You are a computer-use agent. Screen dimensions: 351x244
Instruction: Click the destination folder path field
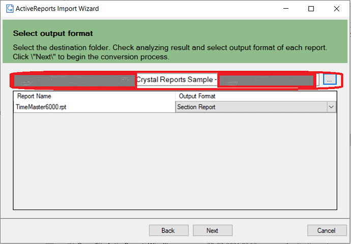(x=166, y=80)
